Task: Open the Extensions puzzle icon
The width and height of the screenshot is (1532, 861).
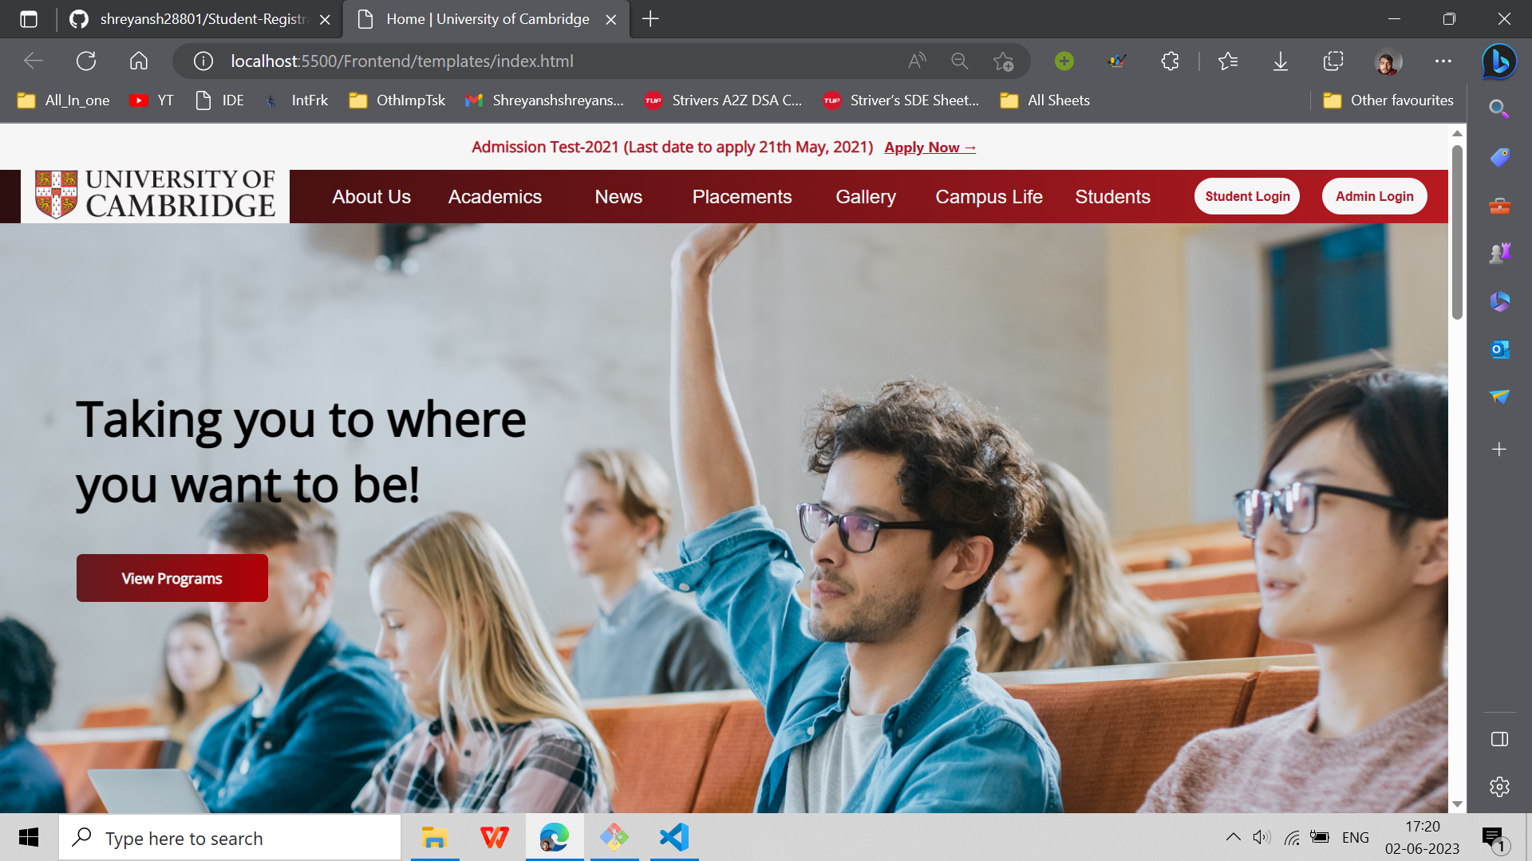Action: click(1170, 61)
